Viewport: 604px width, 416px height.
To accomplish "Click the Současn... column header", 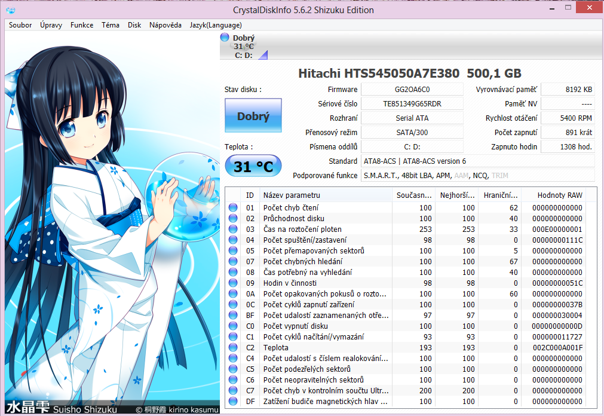I will pos(413,195).
